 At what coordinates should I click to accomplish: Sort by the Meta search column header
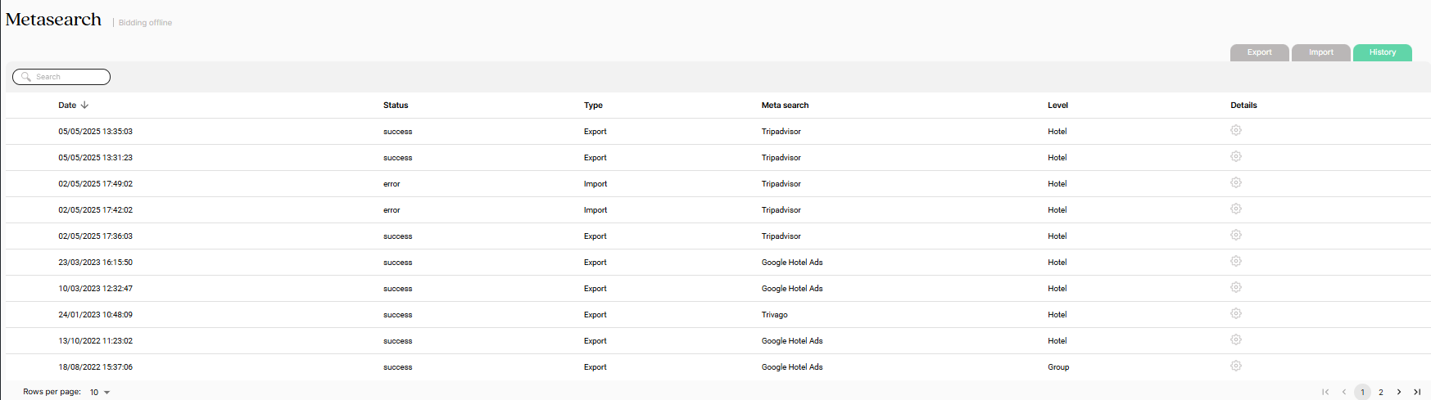coord(785,105)
